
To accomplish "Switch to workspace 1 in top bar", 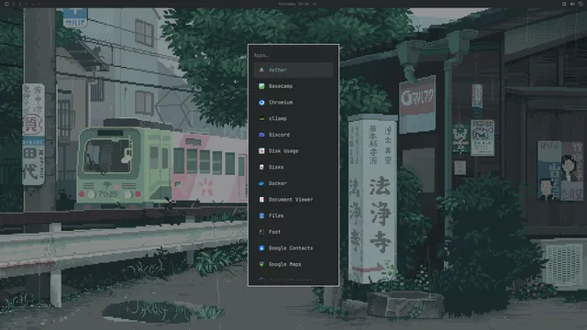I will (13, 4).
